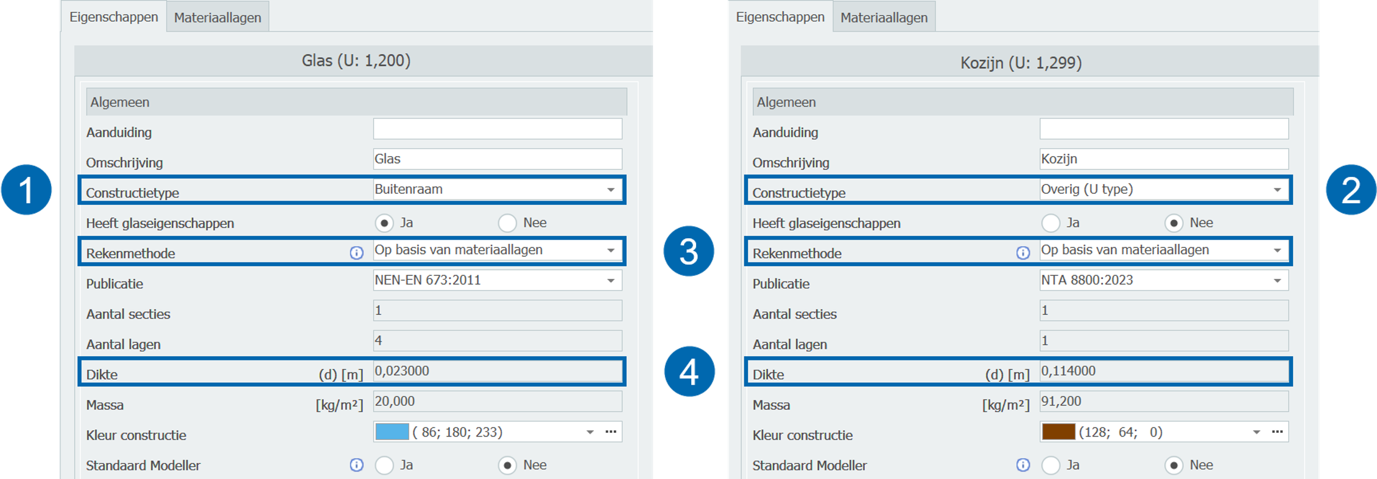Click the info icon beside Rekenmethode in Kozijn panel

pos(1023,253)
